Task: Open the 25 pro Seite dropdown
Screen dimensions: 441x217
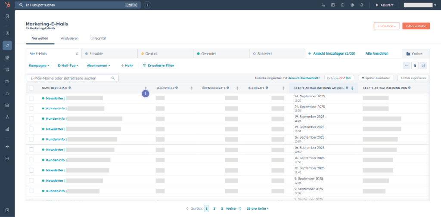Action: [258, 208]
